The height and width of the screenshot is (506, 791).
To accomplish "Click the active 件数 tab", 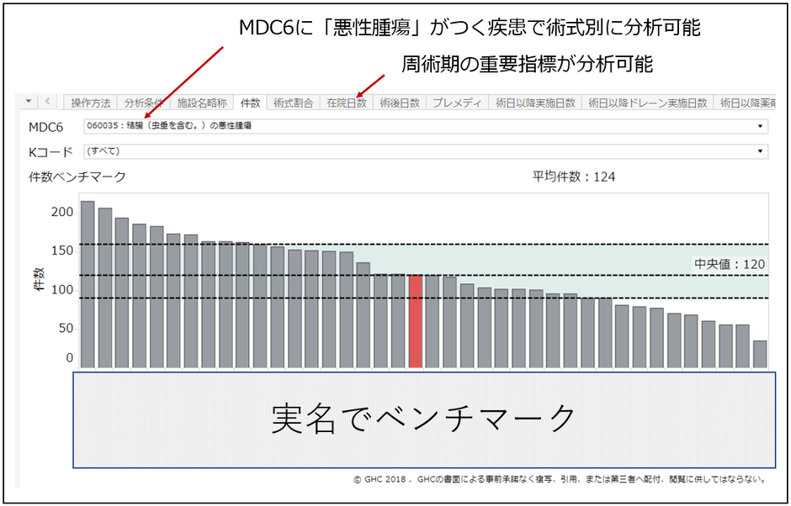I will point(249,103).
